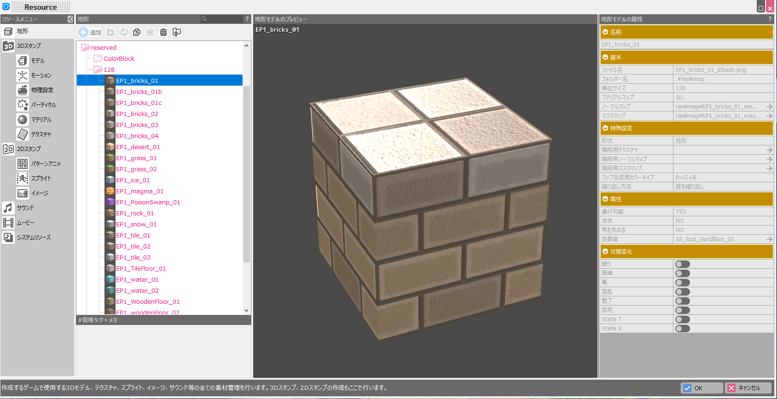Select the 2Dスタンプ menu item
Screen dimensions: 777x399
click(29, 149)
